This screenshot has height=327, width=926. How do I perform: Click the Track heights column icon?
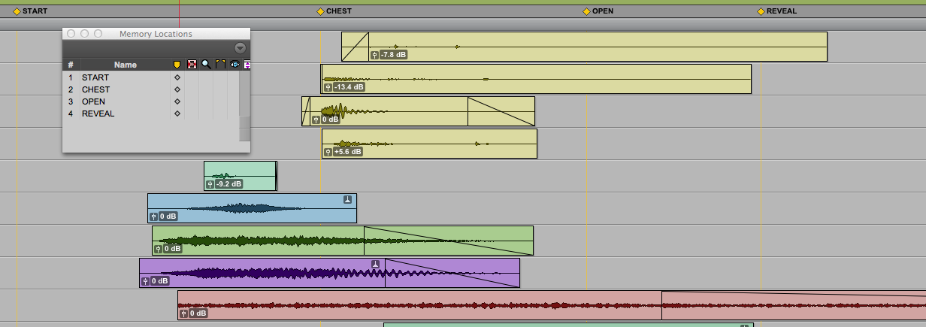[247, 65]
